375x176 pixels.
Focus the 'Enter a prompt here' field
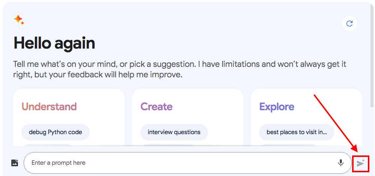point(188,163)
